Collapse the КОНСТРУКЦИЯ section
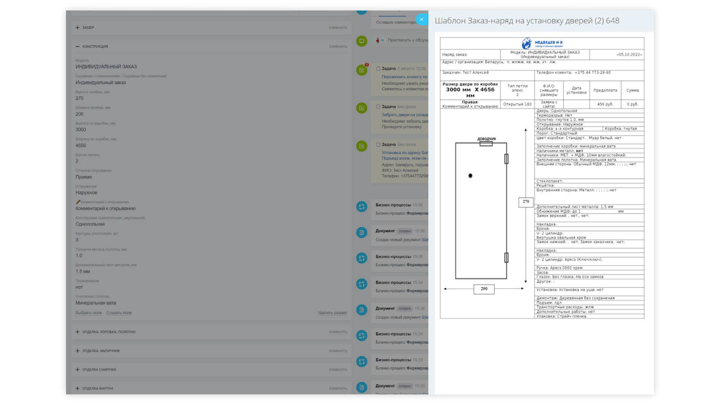This screenshot has height=405, width=720. coord(78,46)
